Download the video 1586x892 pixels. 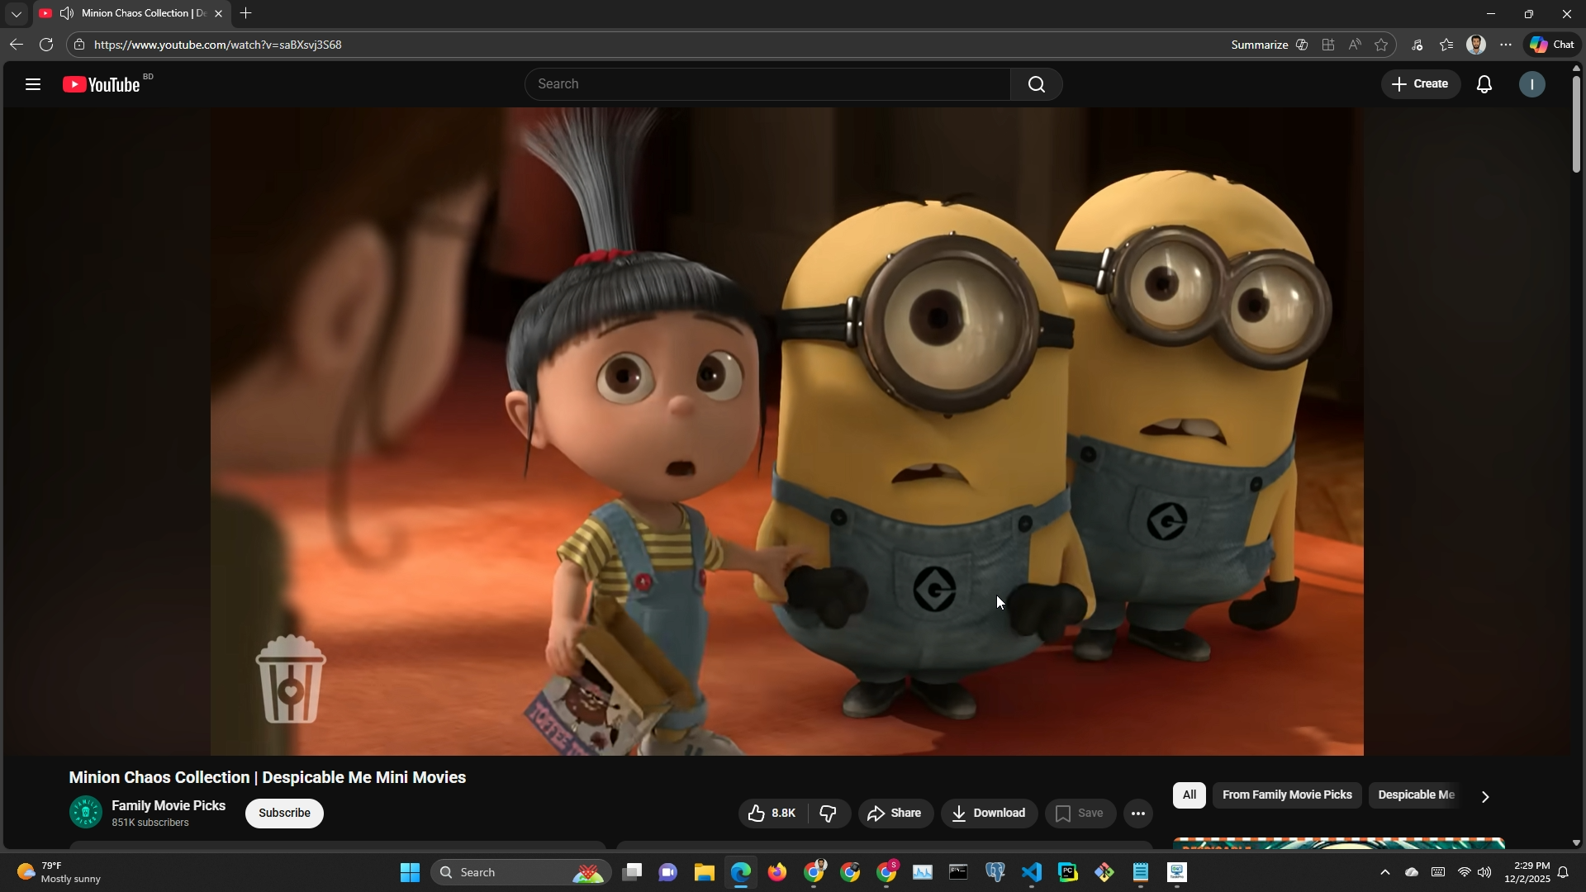(989, 814)
